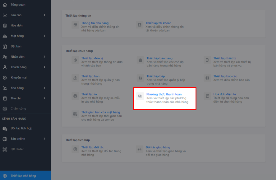
Task: Click the Thời gian bán của mặt hàng icon
Action: (75, 114)
